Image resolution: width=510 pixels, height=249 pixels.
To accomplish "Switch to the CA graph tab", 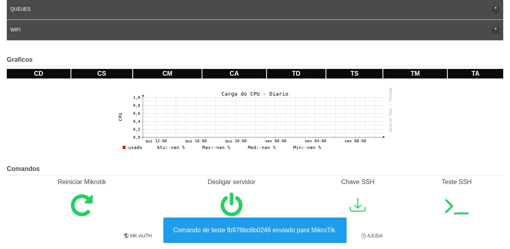I will [x=234, y=74].
